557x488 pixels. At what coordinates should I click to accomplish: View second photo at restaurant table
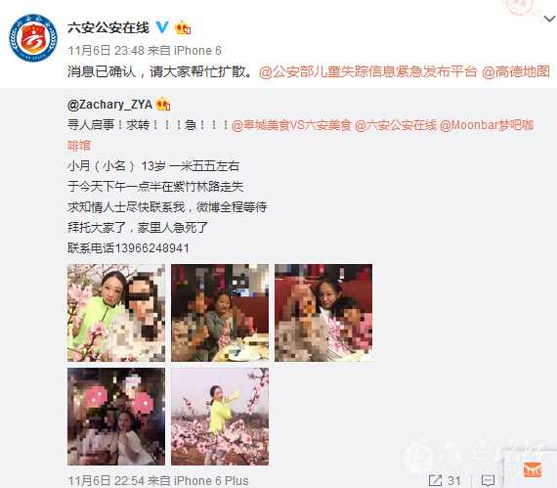click(220, 313)
